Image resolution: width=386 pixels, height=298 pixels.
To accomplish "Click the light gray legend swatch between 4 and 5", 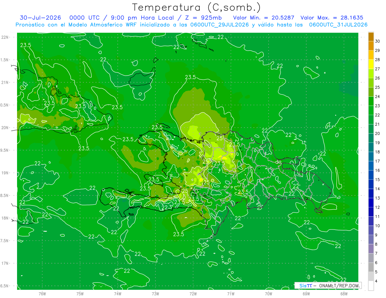I will (371, 276).
